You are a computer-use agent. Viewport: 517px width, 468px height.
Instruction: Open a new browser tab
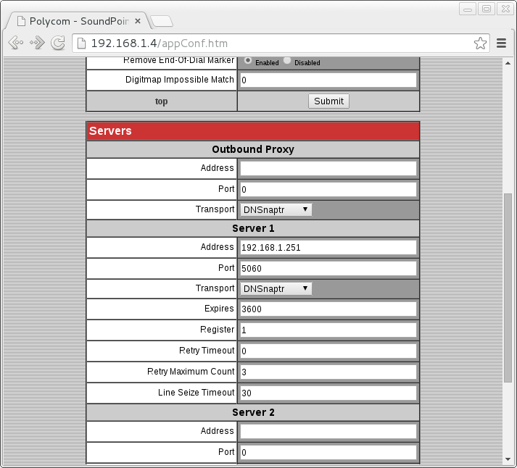pyautogui.click(x=162, y=21)
